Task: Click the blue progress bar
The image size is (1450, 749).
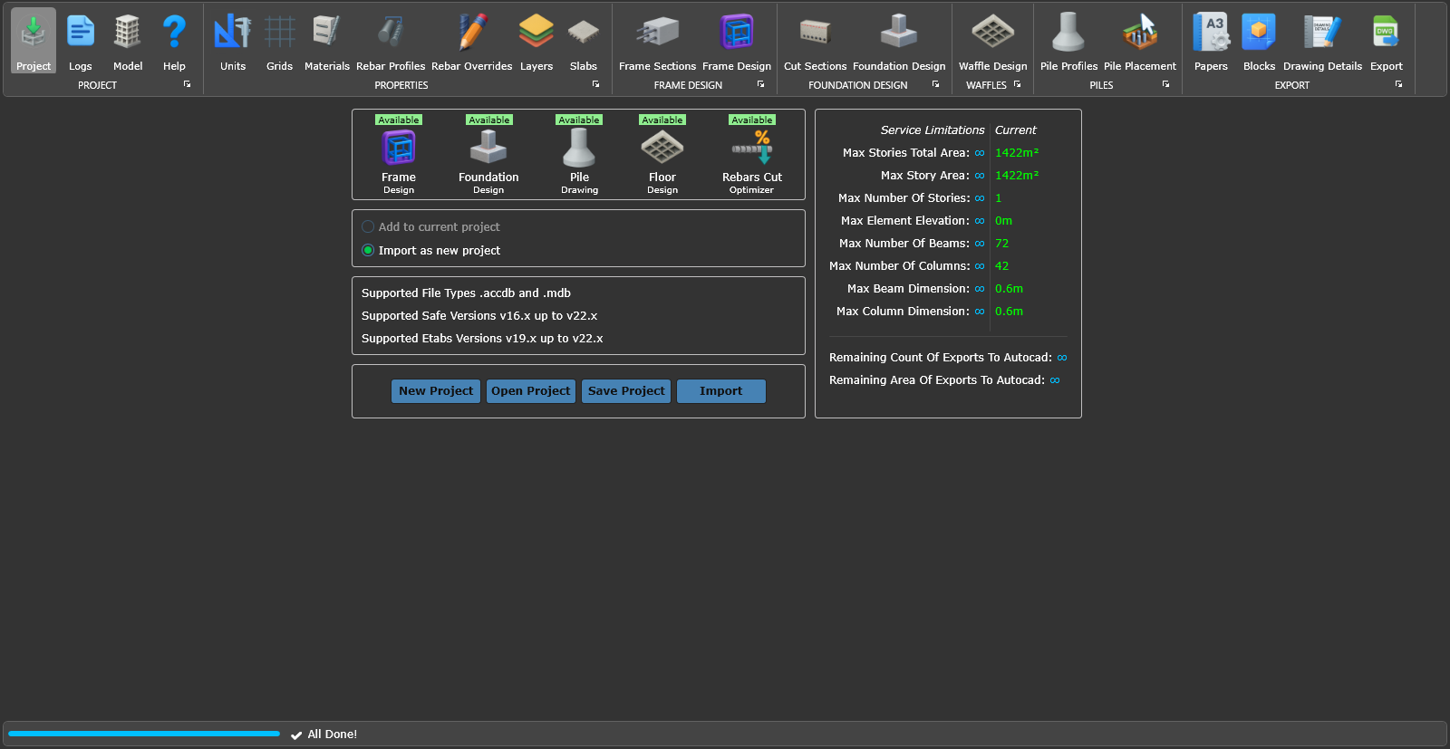Action: coord(144,734)
